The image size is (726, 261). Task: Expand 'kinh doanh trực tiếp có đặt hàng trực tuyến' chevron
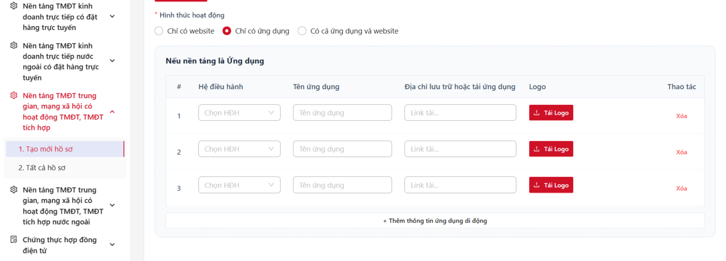click(x=112, y=17)
